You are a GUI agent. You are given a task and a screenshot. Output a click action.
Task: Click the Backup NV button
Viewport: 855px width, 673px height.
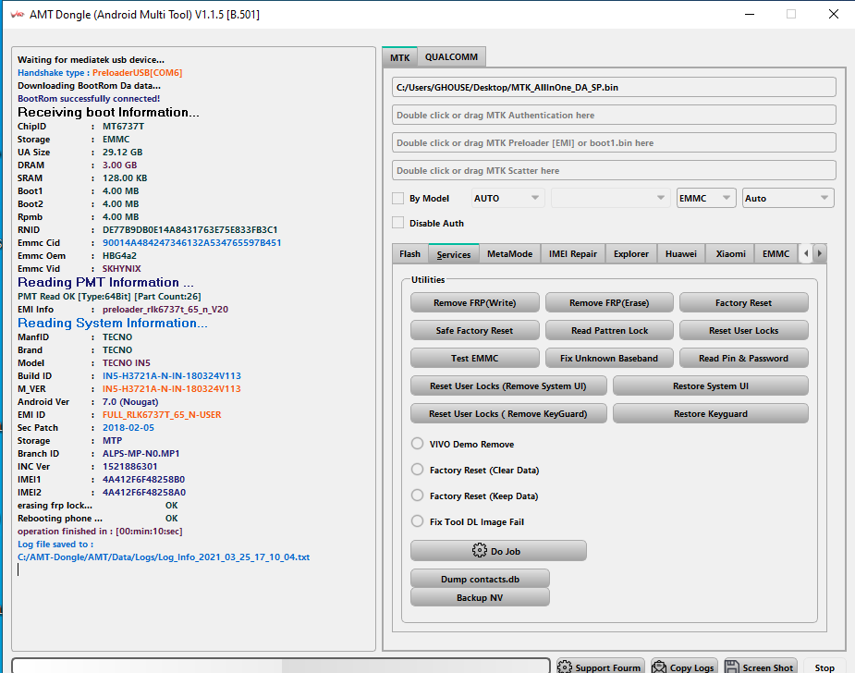point(480,598)
